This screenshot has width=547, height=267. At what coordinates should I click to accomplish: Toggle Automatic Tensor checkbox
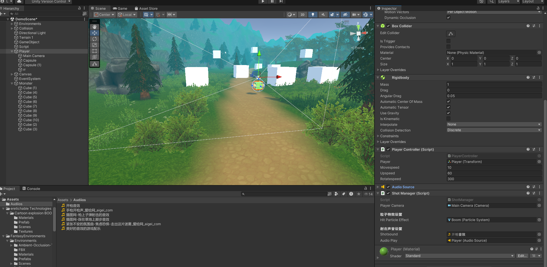448,107
